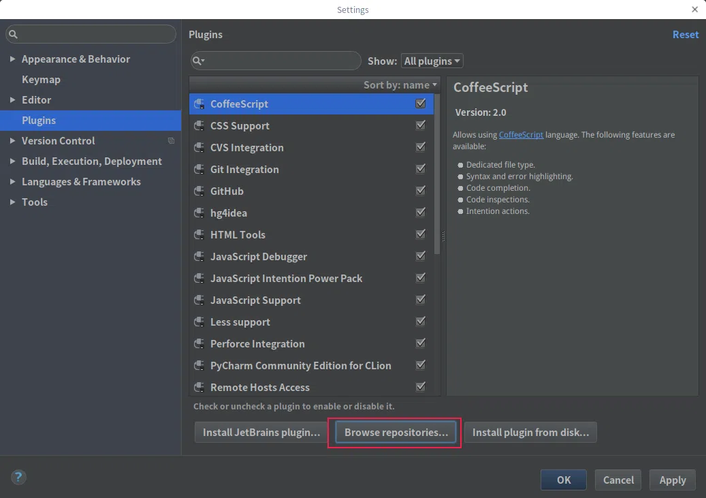706x498 pixels.
Task: Click the JavaScript Intention Power Pack icon
Action: 199,278
